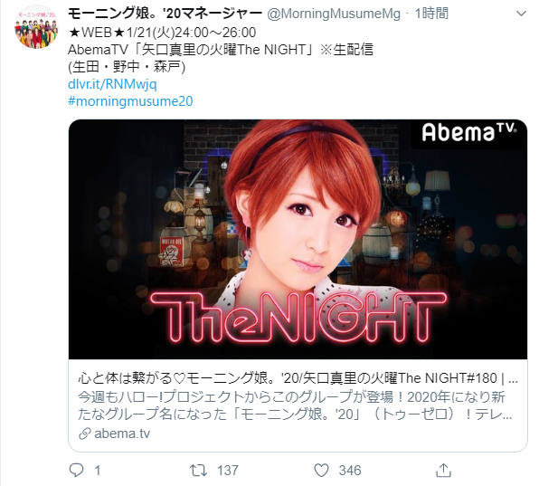This screenshot has height=486, width=539.
Task: Open the #morningmusume20 hashtag
Action: pos(130,101)
